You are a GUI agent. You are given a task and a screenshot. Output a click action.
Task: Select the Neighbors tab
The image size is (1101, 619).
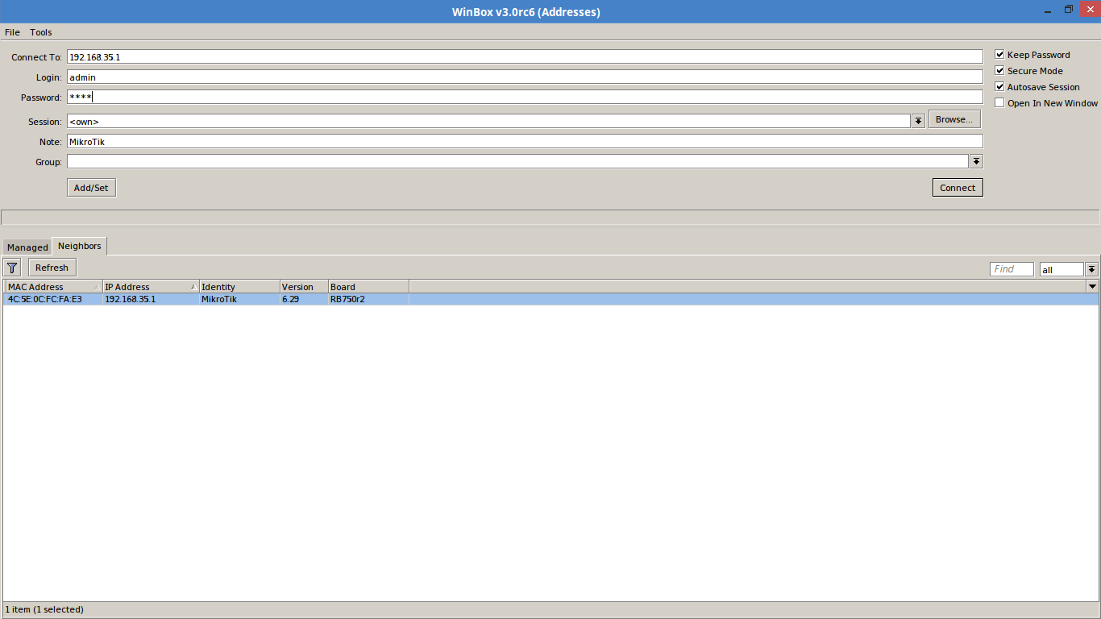click(80, 246)
